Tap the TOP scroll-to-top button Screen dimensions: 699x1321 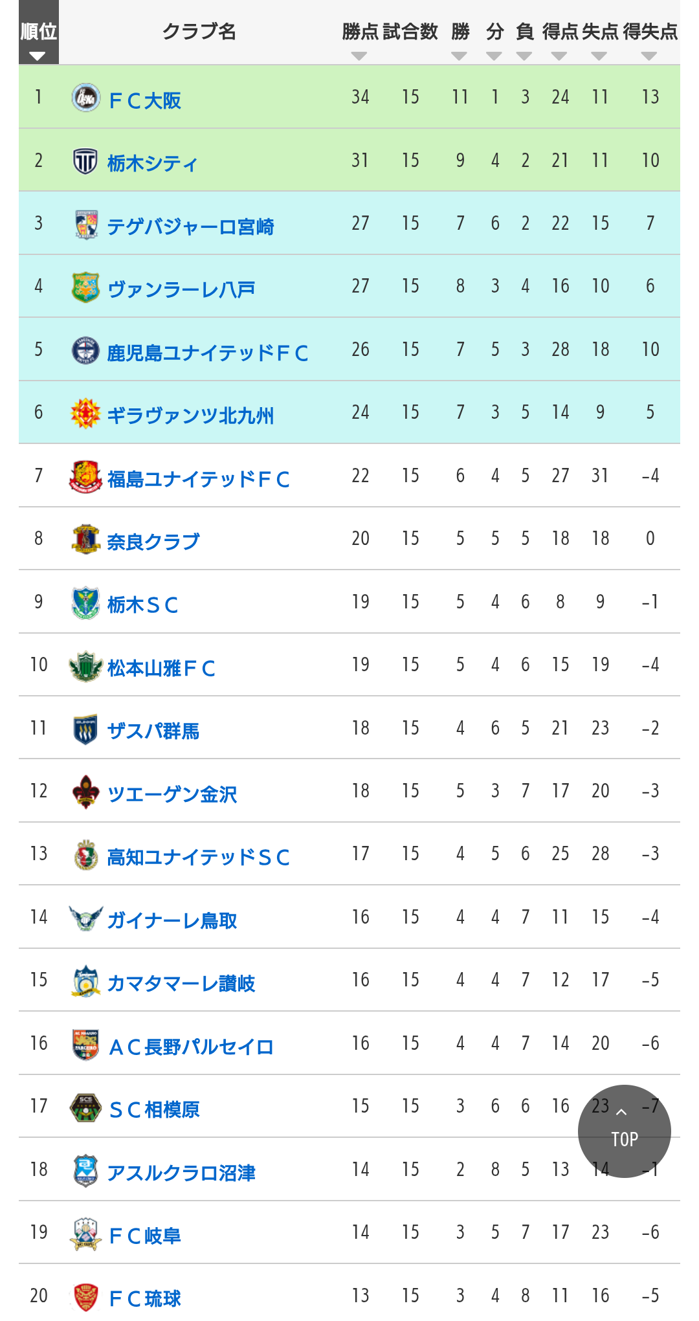[624, 1131]
